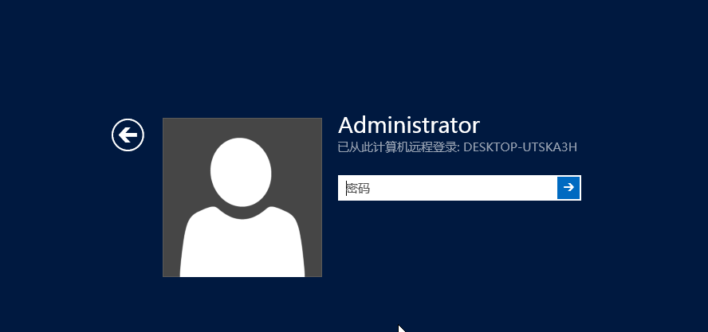Focus the 密码 password input field

pos(446,188)
